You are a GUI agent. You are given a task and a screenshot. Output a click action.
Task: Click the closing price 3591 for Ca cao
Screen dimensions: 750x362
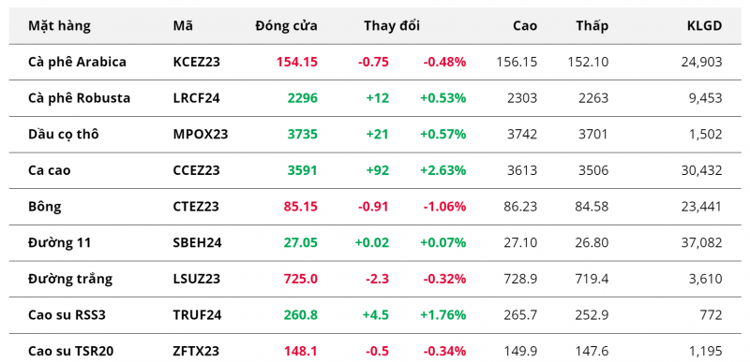[x=302, y=171]
